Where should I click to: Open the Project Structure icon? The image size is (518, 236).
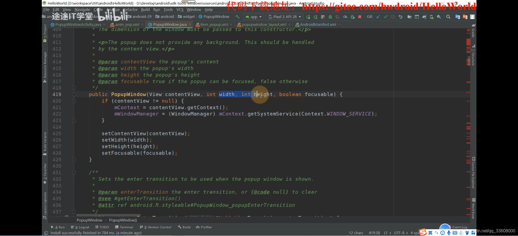409,17
